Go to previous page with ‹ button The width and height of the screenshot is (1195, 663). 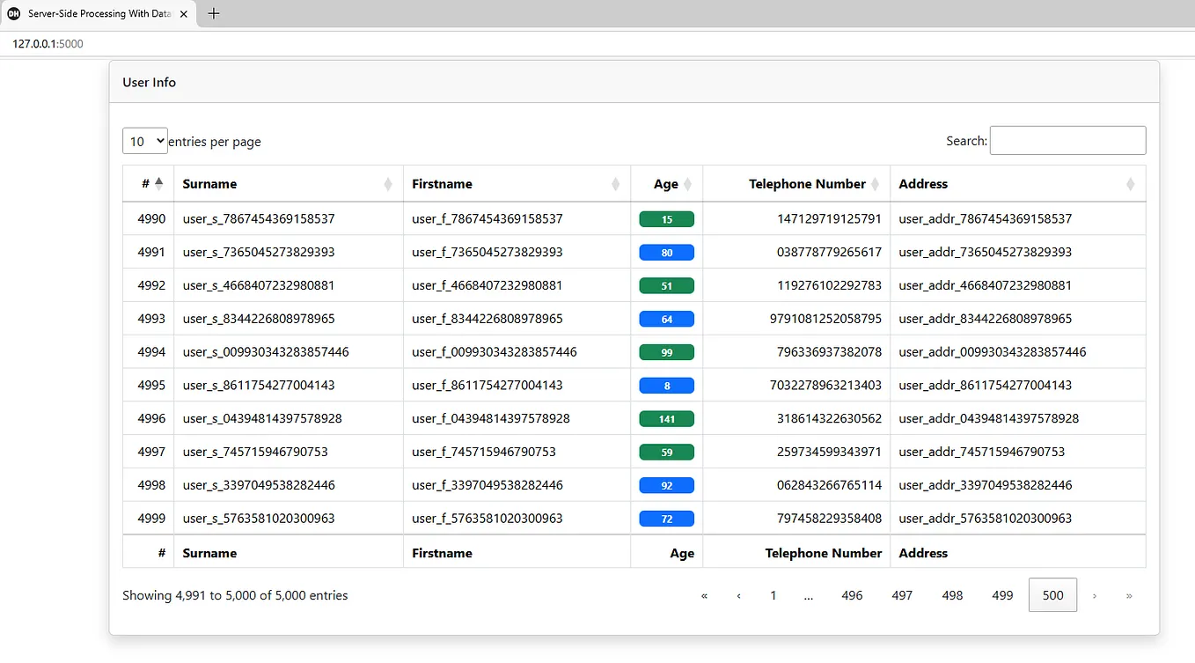coord(738,595)
